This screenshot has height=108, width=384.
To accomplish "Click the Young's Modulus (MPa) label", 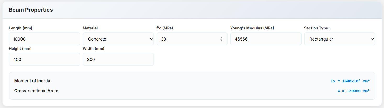I will [x=252, y=28].
